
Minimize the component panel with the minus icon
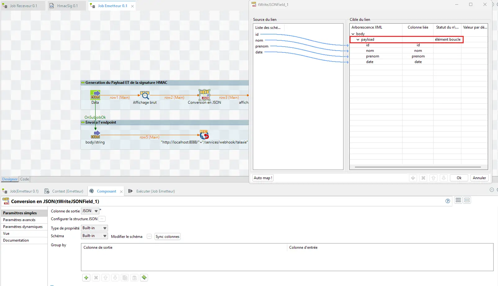[491, 190]
